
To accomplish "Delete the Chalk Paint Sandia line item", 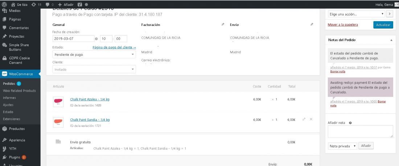I will [311, 119].
